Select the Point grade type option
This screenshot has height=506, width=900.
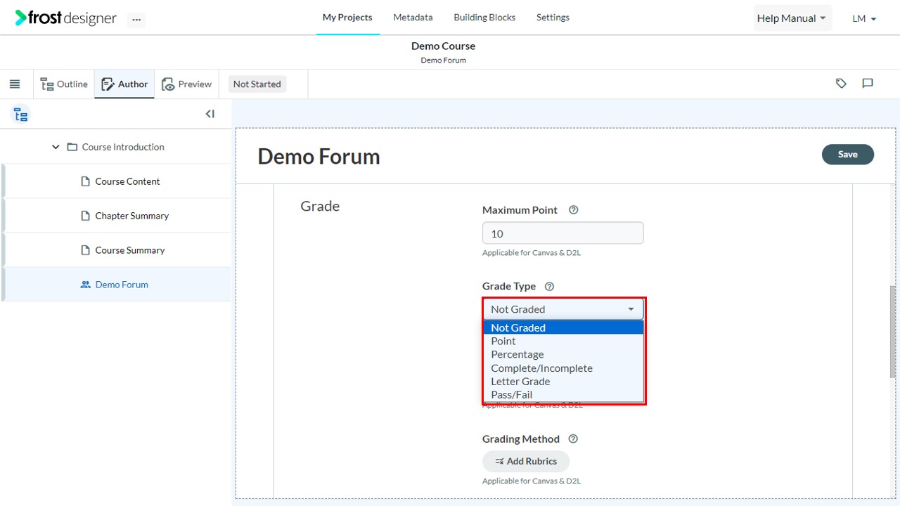pyautogui.click(x=563, y=341)
